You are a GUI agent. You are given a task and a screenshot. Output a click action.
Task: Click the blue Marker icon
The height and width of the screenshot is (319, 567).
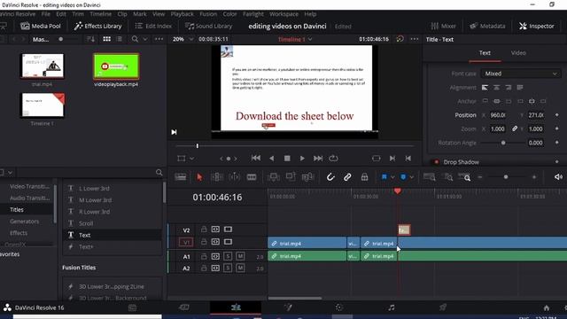[x=403, y=177]
